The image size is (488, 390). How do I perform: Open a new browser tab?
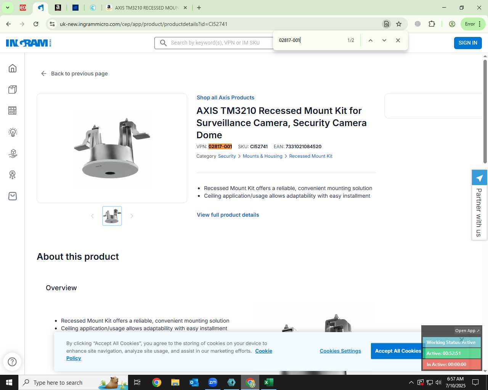pyautogui.click(x=199, y=8)
